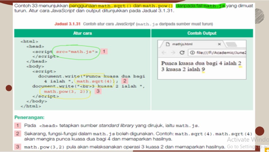The width and height of the screenshot is (269, 152).
Task: Select the mathjs.html tab title
Action: [x=182, y=44]
